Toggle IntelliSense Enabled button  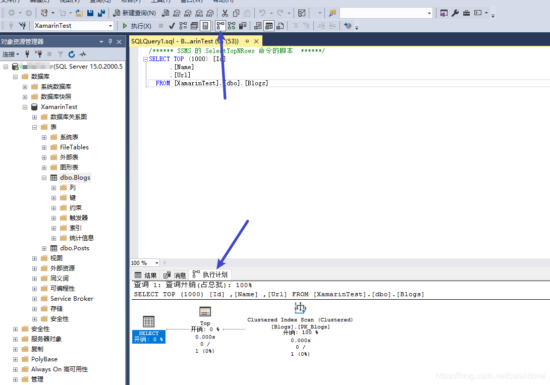(205, 26)
